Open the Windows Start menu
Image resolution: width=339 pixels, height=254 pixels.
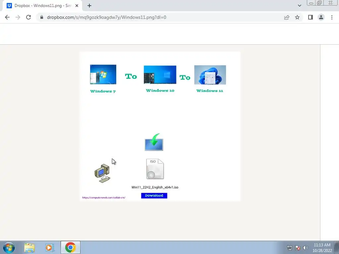tap(9, 247)
